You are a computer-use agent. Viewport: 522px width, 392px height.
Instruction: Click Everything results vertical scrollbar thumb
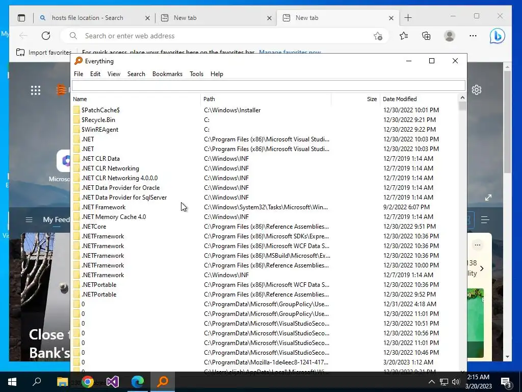[462, 106]
